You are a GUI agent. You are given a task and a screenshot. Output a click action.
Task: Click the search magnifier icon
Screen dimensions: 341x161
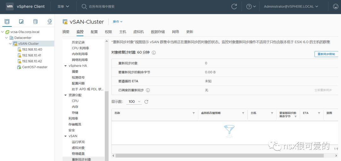point(84,7)
